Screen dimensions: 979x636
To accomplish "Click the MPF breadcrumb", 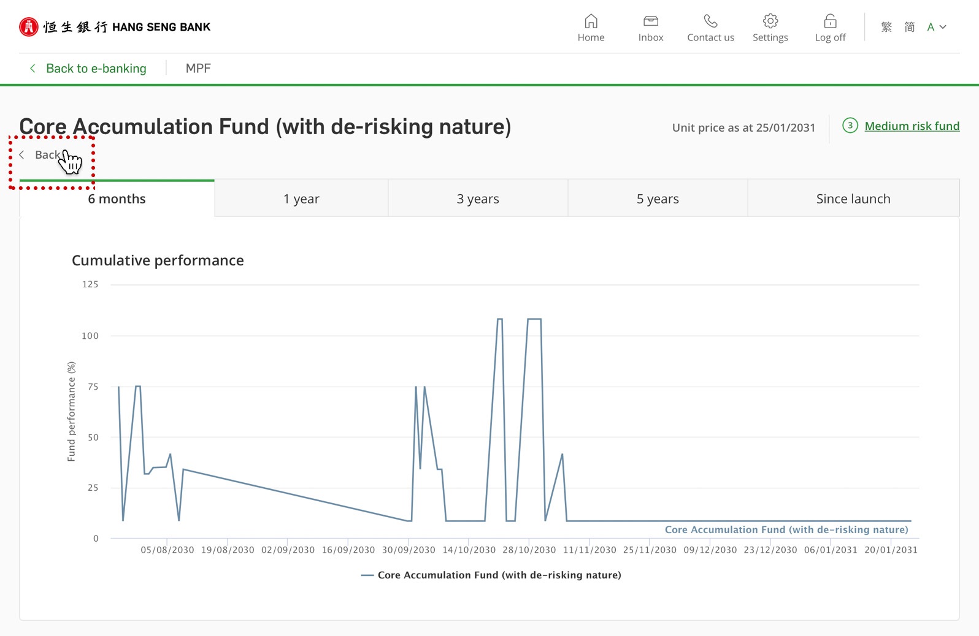I will point(198,69).
